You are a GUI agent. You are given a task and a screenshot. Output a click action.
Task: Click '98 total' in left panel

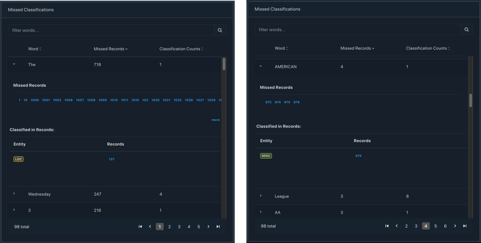tap(22, 227)
